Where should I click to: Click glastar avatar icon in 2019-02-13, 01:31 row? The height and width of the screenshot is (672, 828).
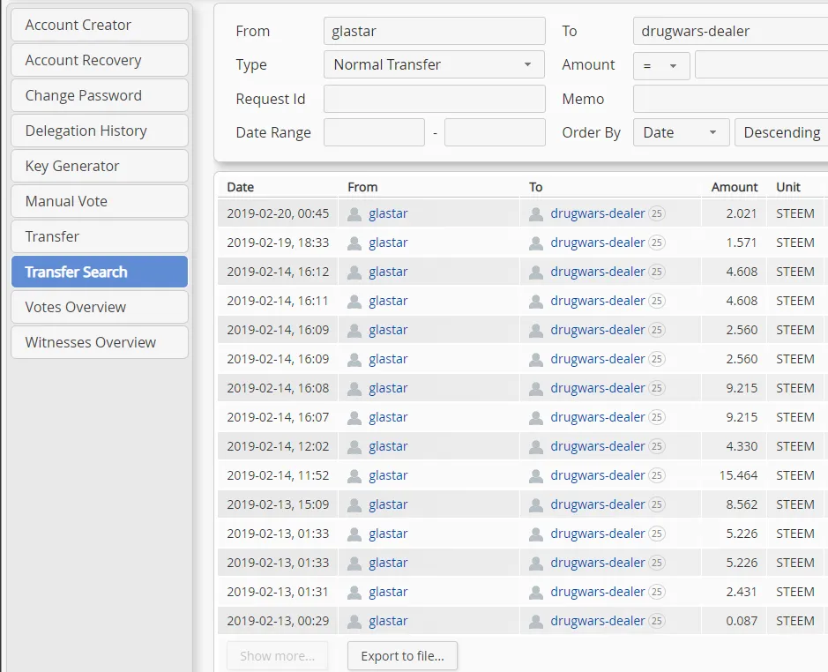click(x=354, y=593)
